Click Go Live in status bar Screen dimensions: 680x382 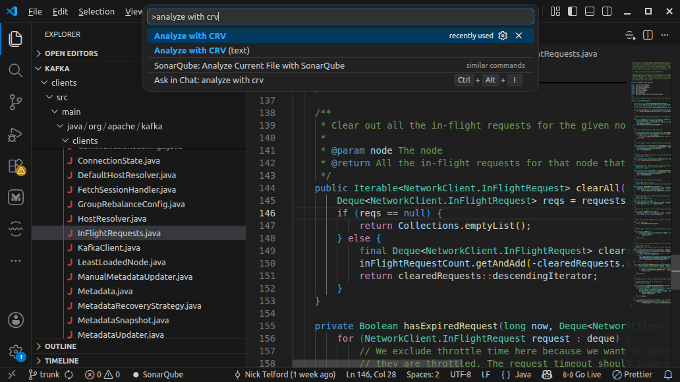582,375
